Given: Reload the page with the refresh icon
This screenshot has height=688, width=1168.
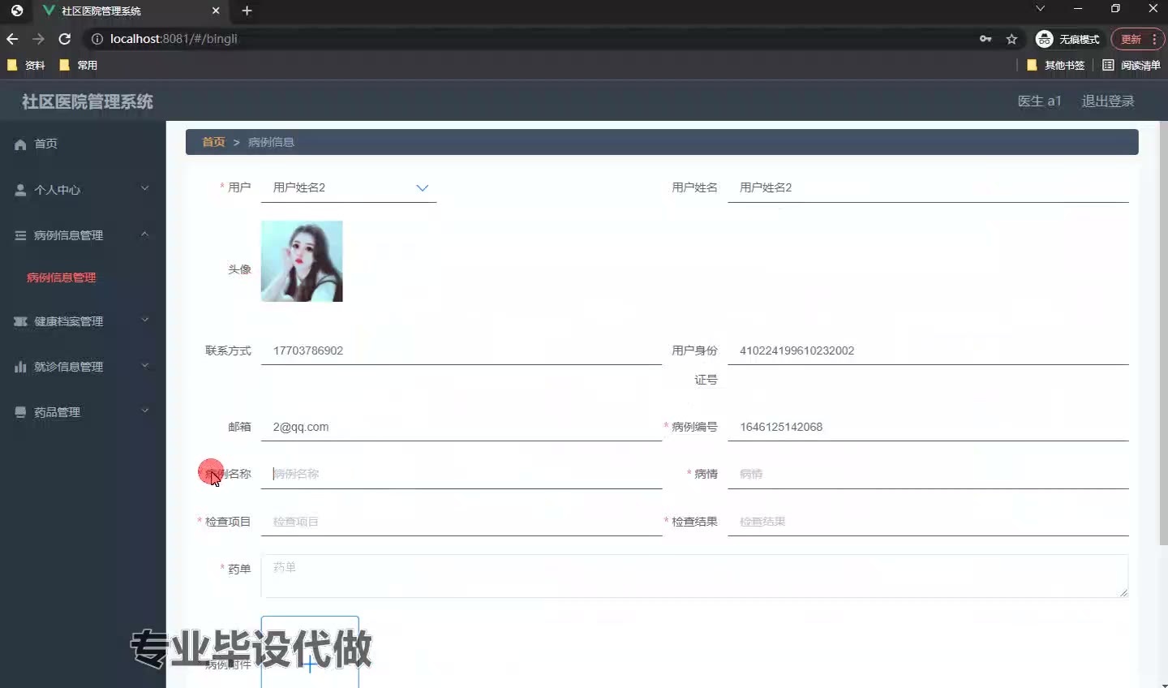Looking at the screenshot, I should point(65,39).
